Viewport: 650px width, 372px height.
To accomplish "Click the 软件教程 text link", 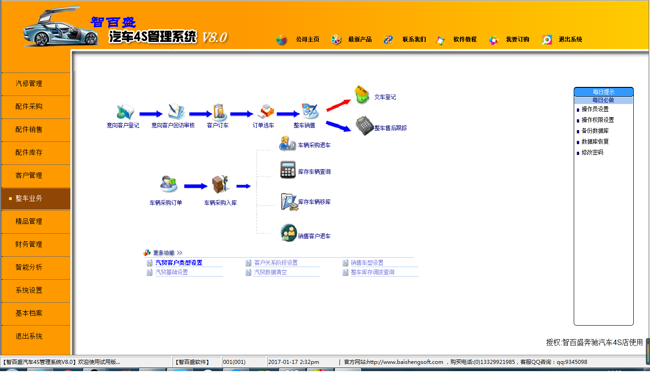I will coord(465,40).
